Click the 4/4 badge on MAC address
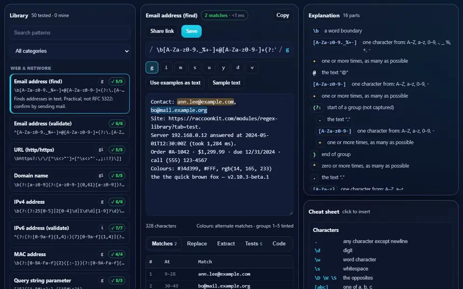 (x=117, y=254)
